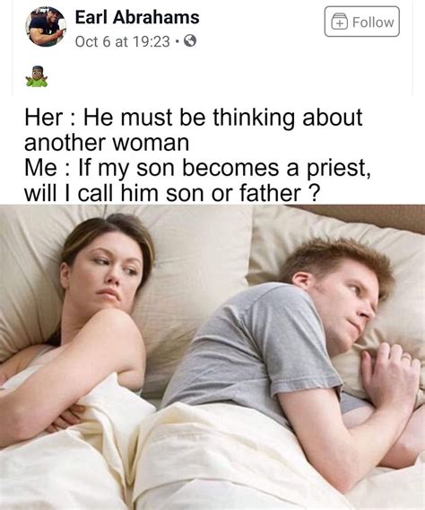
Task: Click the word 'Follow' label
Action: tap(373, 22)
